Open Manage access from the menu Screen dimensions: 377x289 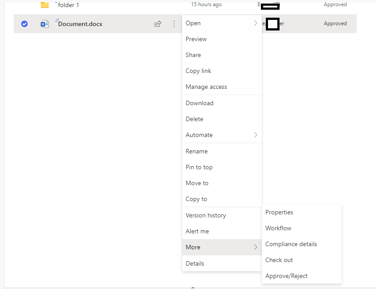(x=222, y=87)
